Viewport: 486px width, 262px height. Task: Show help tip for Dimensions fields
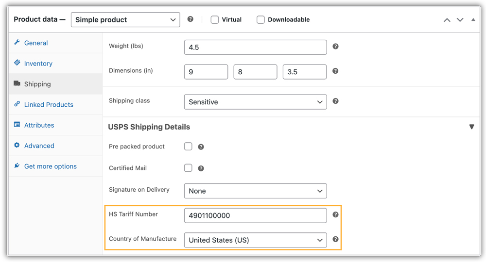point(335,71)
